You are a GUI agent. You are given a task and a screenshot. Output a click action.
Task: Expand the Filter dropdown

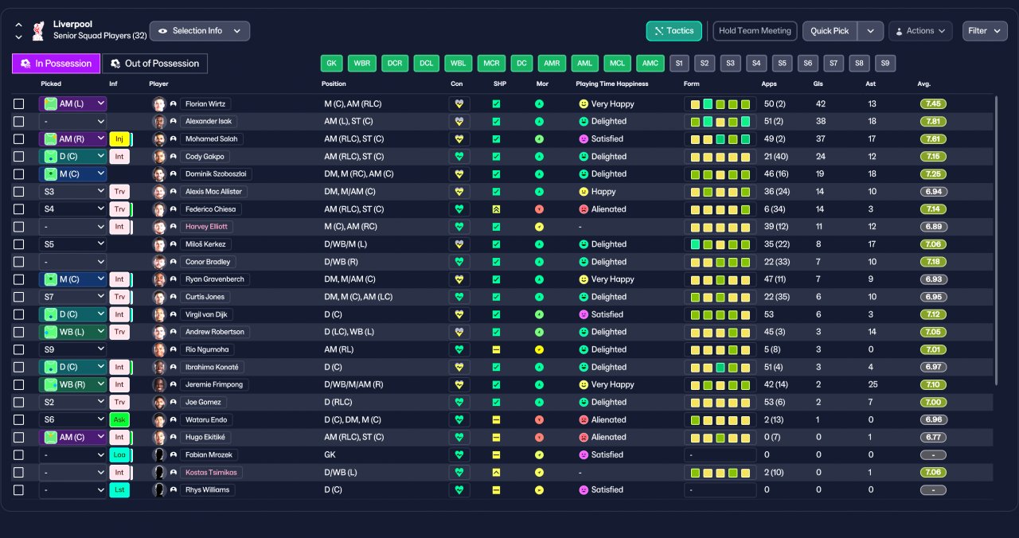(985, 31)
